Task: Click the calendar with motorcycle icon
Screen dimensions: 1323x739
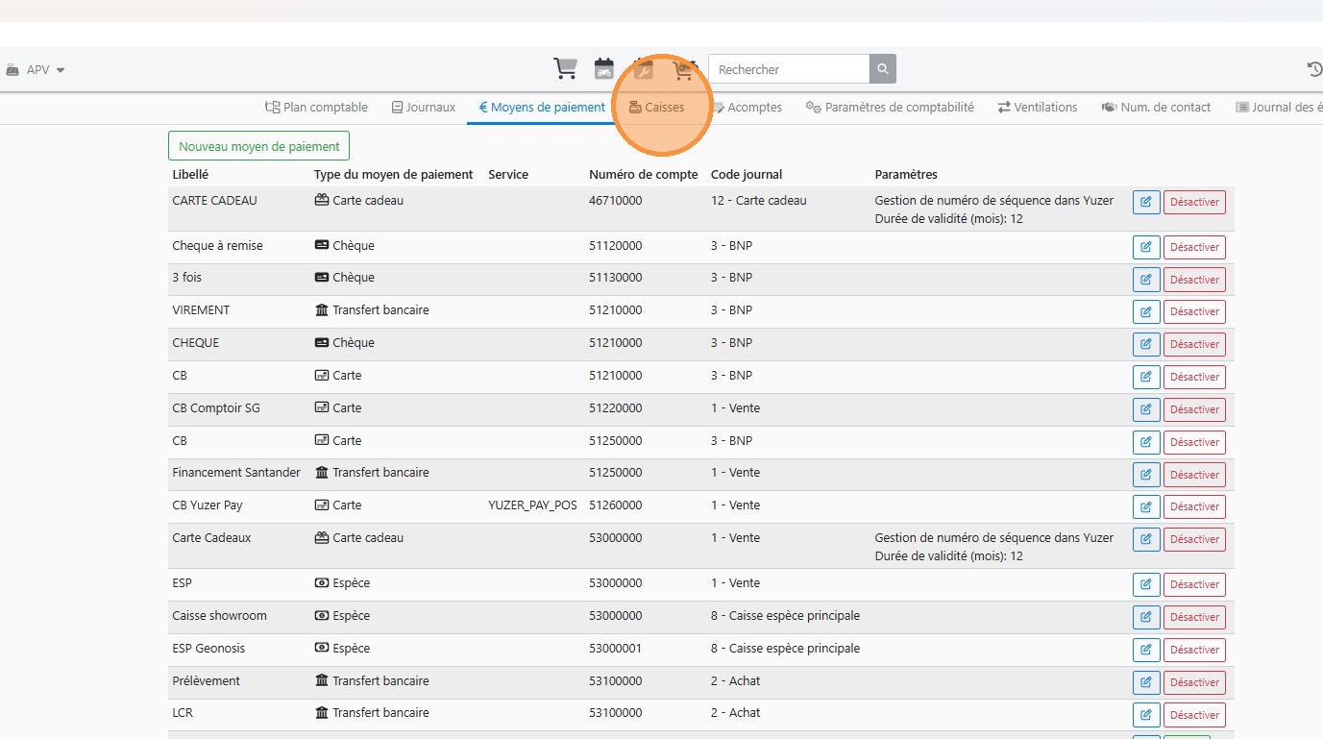Action: [x=604, y=69]
